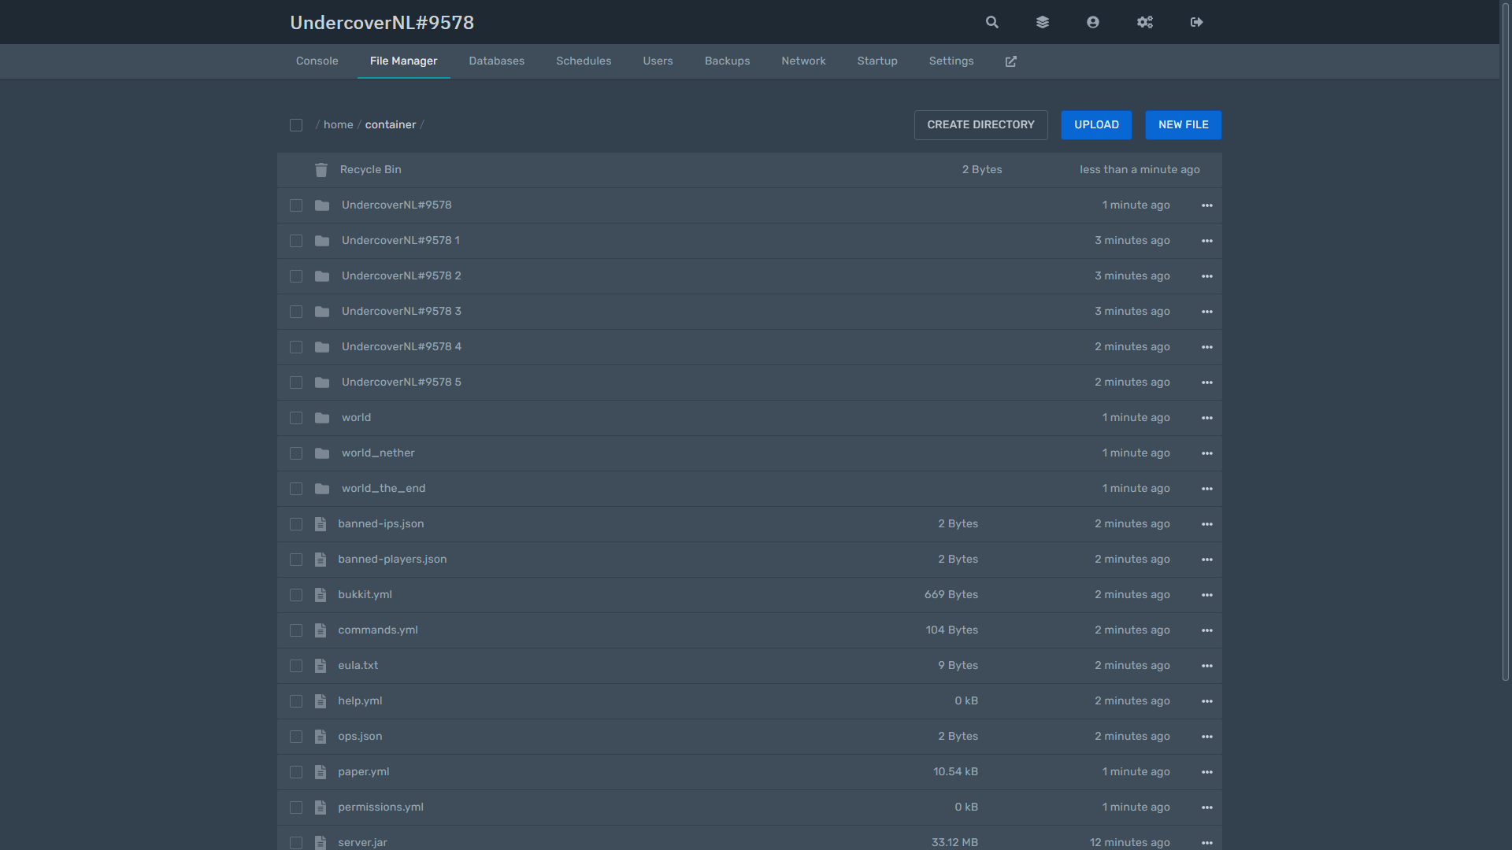Screen dimensions: 1512x850
Task: Click folder icon for UndercoverNL#9578 5
Action: click(x=322, y=382)
